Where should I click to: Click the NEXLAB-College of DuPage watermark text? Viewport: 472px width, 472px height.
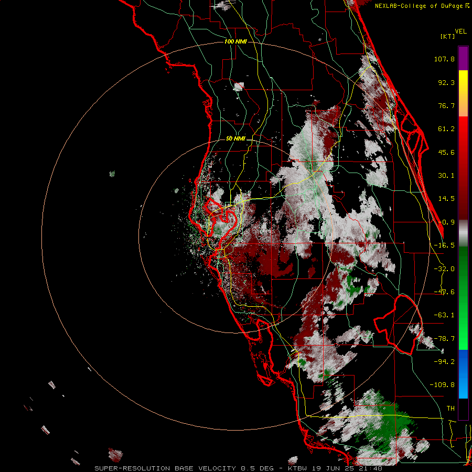pyautogui.click(x=422, y=6)
